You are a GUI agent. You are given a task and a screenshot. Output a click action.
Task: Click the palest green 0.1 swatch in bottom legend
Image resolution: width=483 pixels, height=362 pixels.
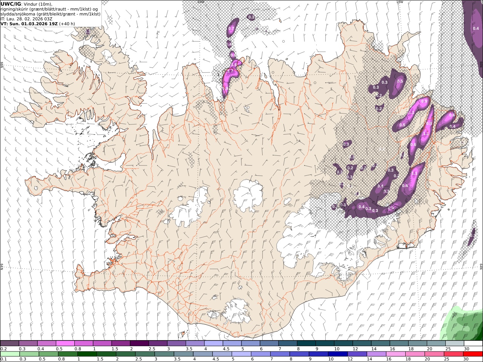tap(10, 354)
